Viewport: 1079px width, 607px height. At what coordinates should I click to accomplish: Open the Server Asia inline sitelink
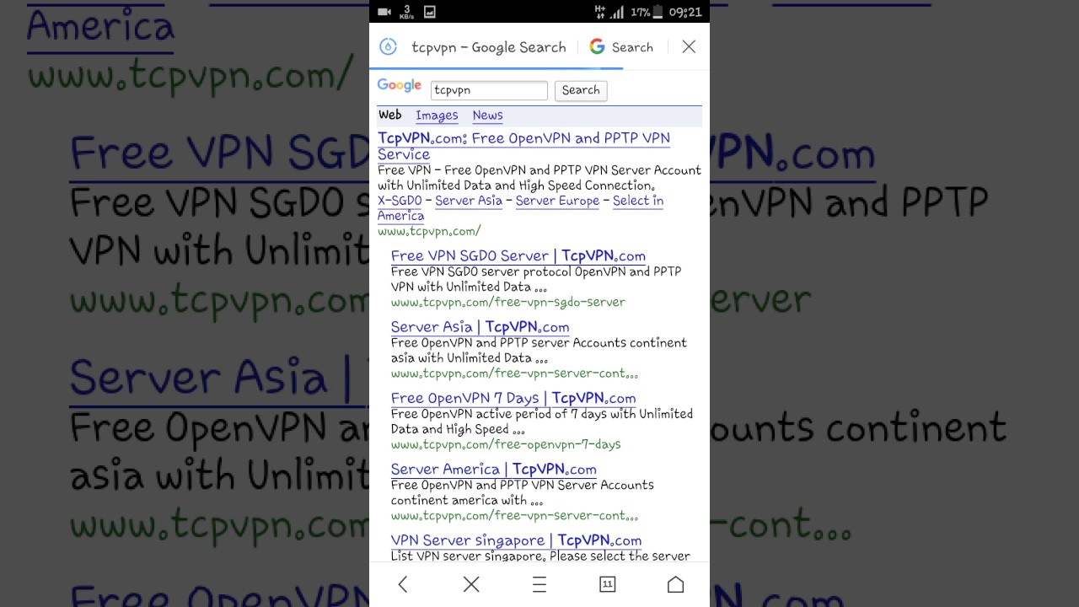469,201
